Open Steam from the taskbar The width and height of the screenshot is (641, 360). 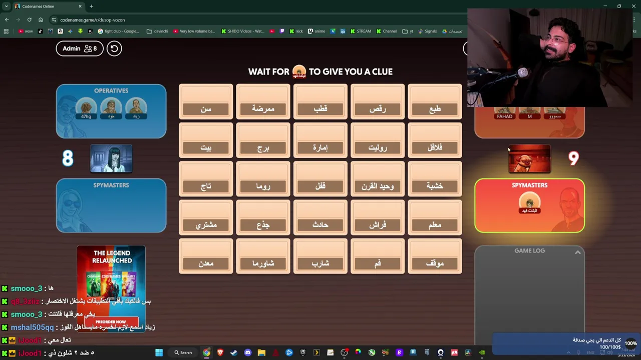[234, 352]
